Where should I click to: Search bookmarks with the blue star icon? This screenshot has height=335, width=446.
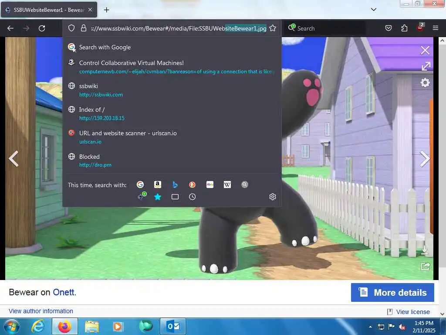(158, 197)
